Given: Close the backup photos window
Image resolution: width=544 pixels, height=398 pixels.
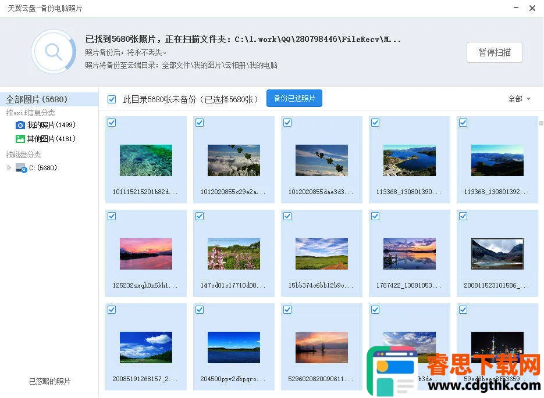Looking at the screenshot, I should coord(532,8).
